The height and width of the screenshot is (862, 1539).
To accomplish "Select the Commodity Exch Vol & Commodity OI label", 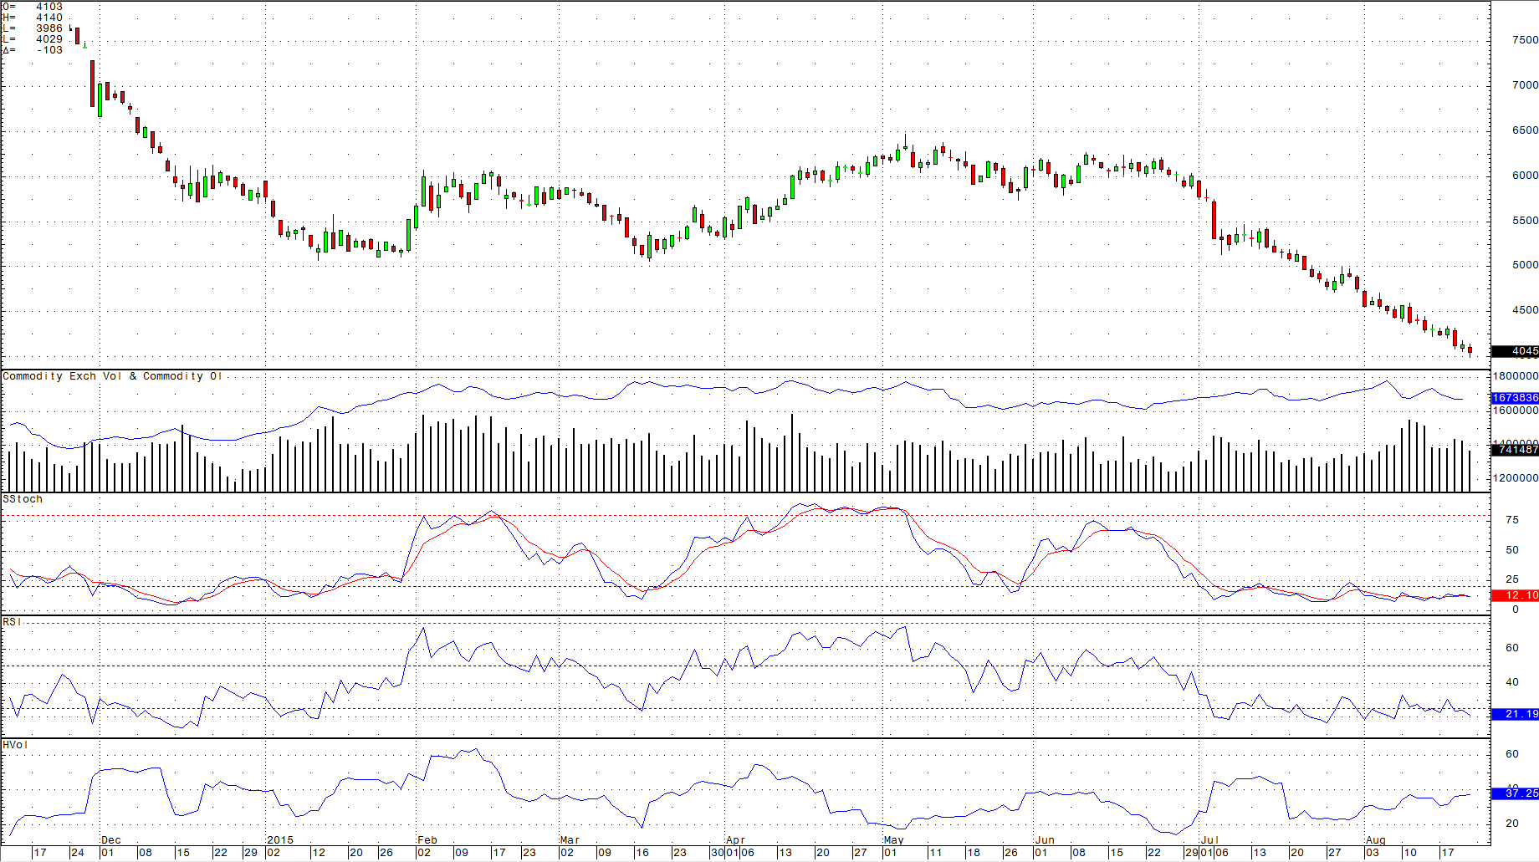I will [x=111, y=375].
